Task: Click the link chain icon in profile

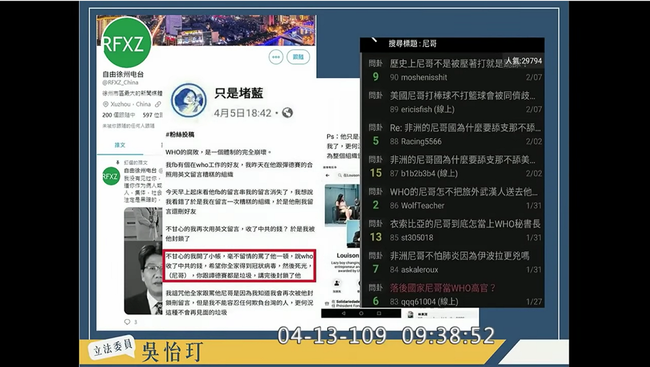Action: [x=158, y=104]
